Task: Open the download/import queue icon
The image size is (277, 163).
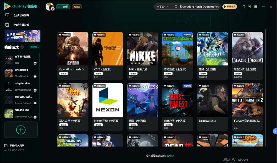Action: (6, 146)
